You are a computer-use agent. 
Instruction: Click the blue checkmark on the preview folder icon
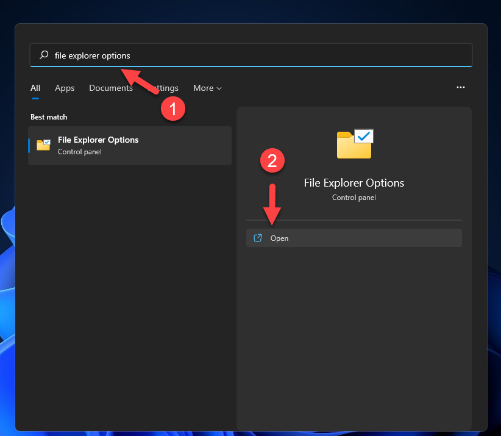pos(364,135)
